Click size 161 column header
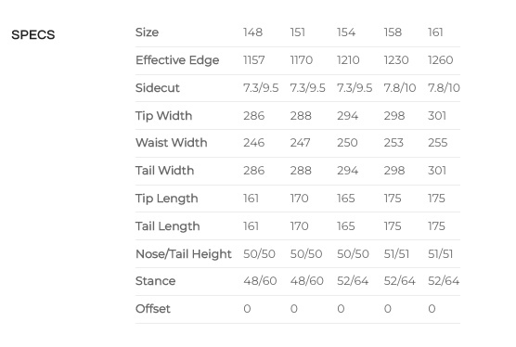 click(435, 32)
